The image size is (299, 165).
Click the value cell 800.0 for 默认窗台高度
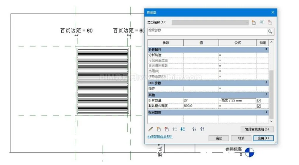[x=201, y=106]
